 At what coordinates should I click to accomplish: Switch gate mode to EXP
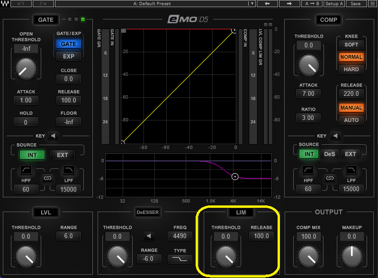68,56
